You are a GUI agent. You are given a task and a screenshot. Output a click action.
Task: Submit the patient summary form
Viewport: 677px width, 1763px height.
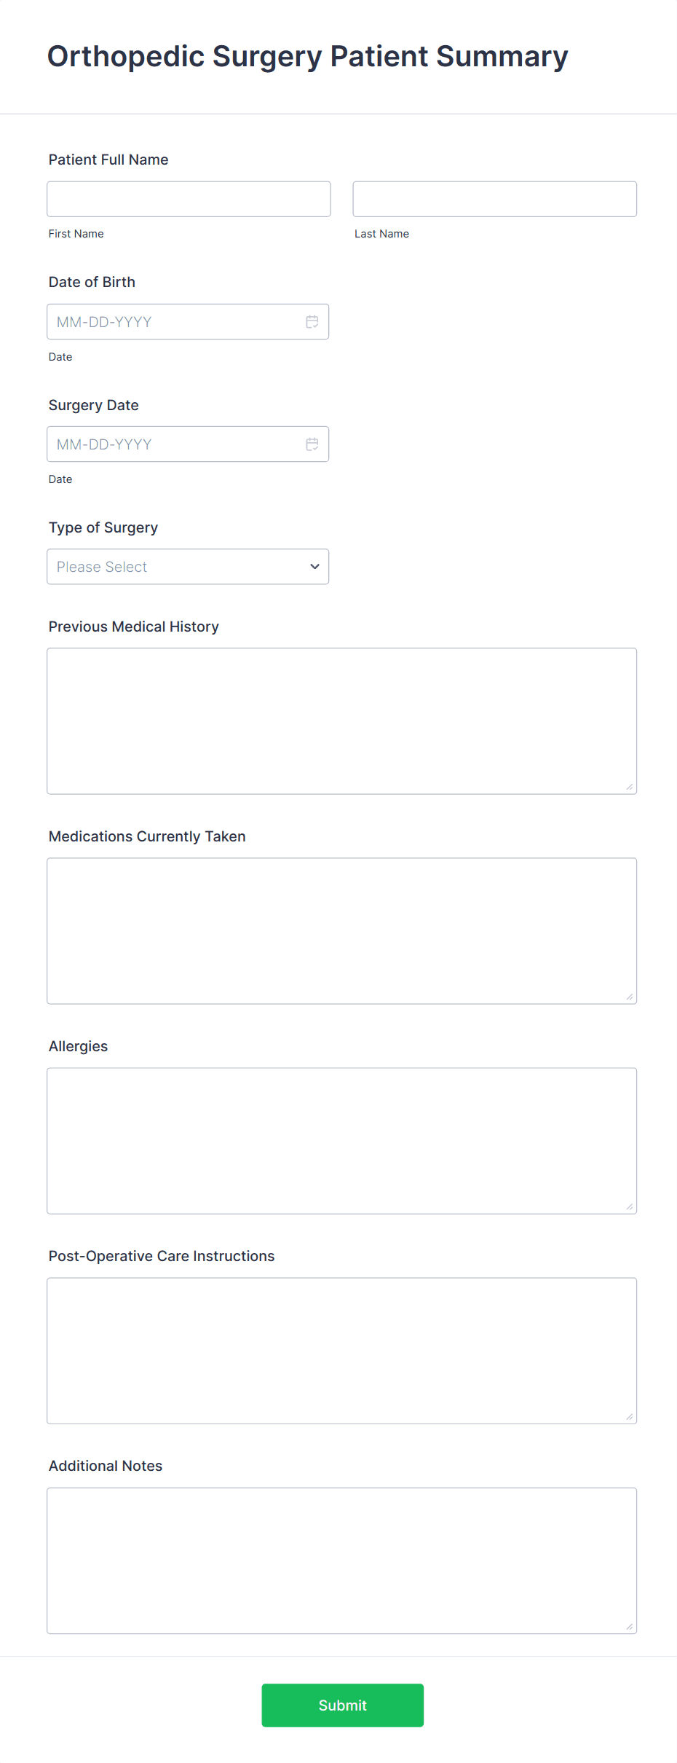click(x=342, y=1705)
